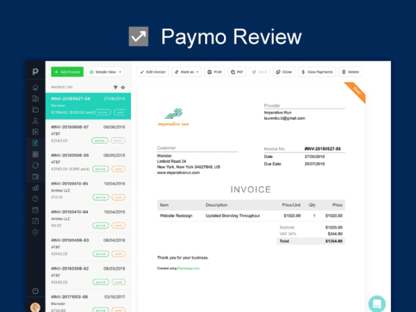Click the filter funnel icon above the invoice list
The height and width of the screenshot is (312, 416).
pyautogui.click(x=115, y=87)
